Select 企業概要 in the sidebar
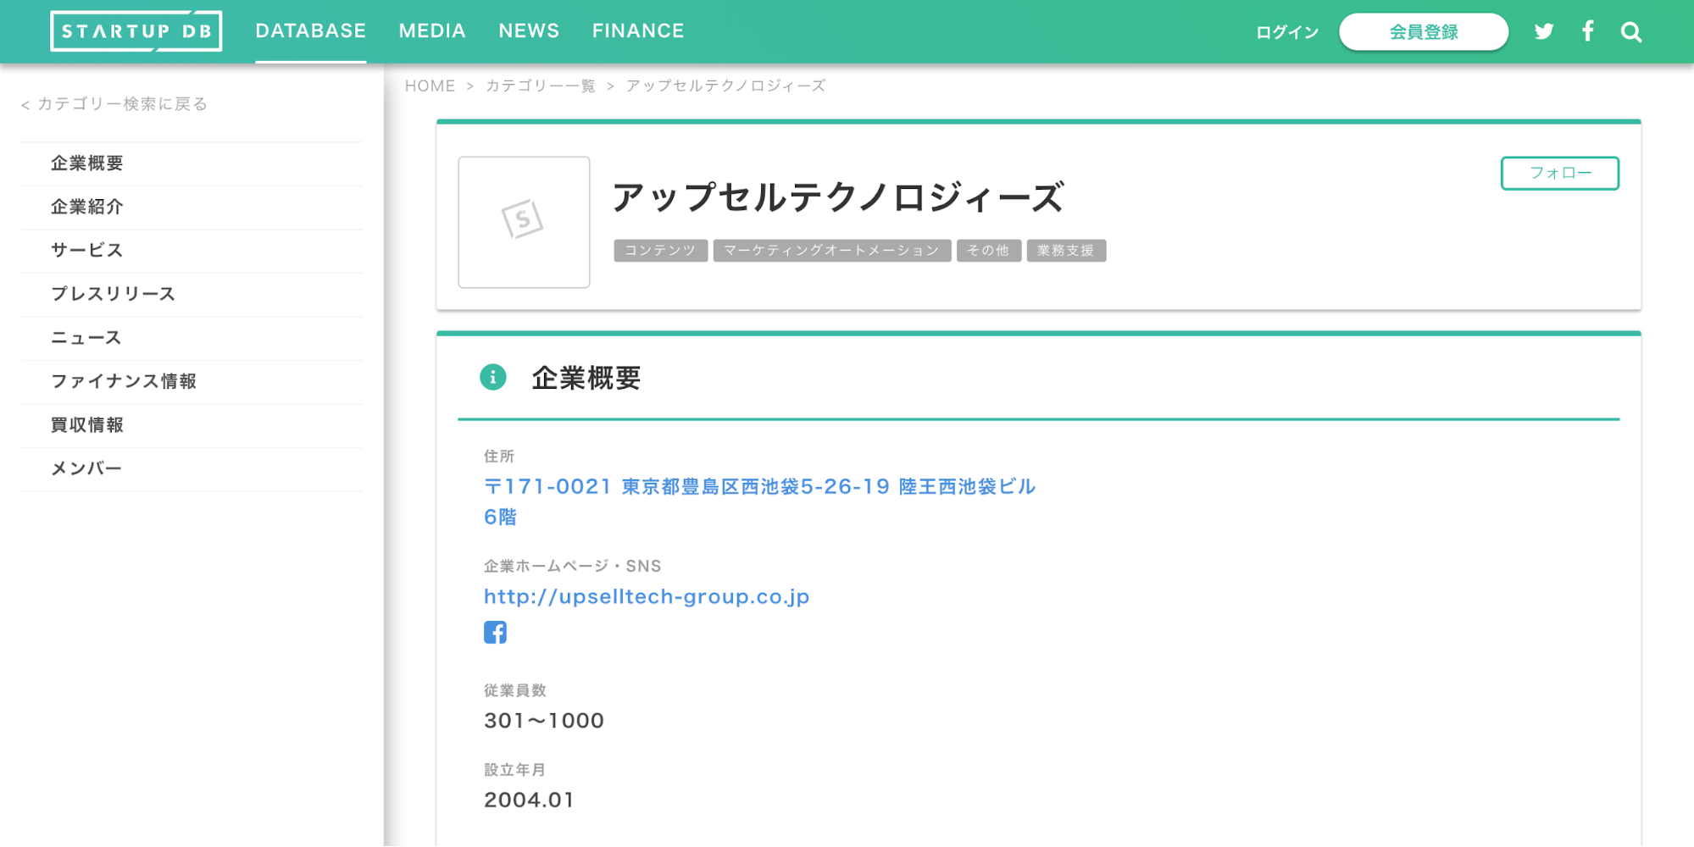The width and height of the screenshot is (1694, 847). 192,163
